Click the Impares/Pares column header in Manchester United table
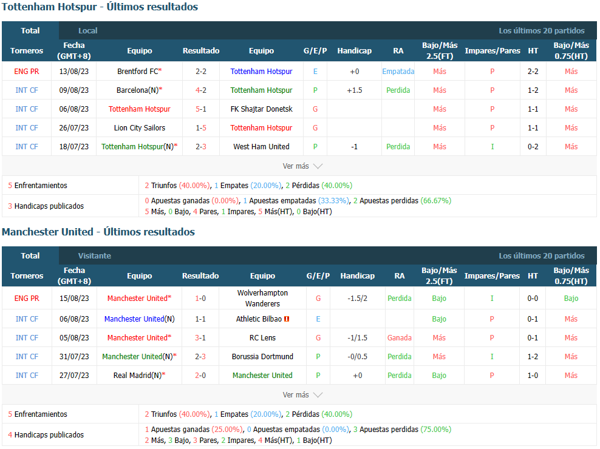This screenshot has width=600, height=449. click(x=492, y=275)
